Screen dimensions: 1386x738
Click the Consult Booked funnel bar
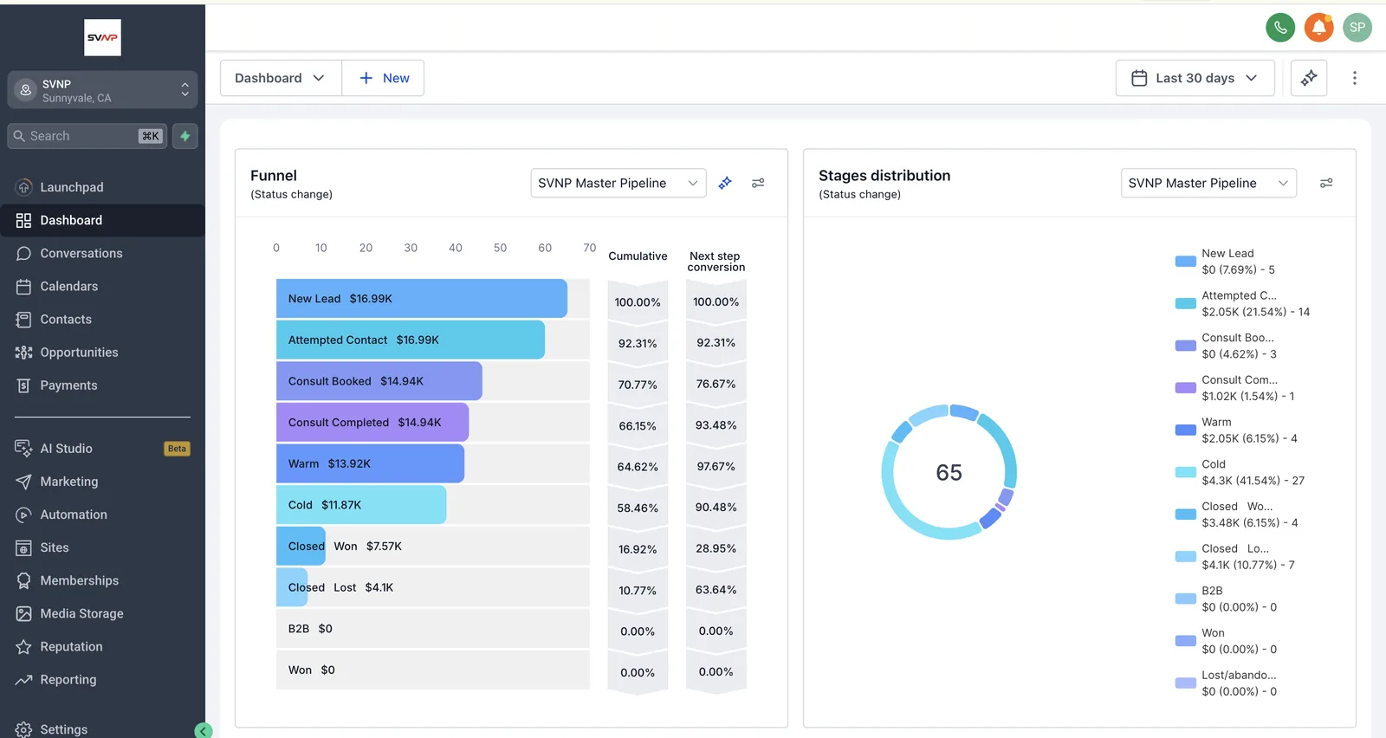(x=379, y=381)
